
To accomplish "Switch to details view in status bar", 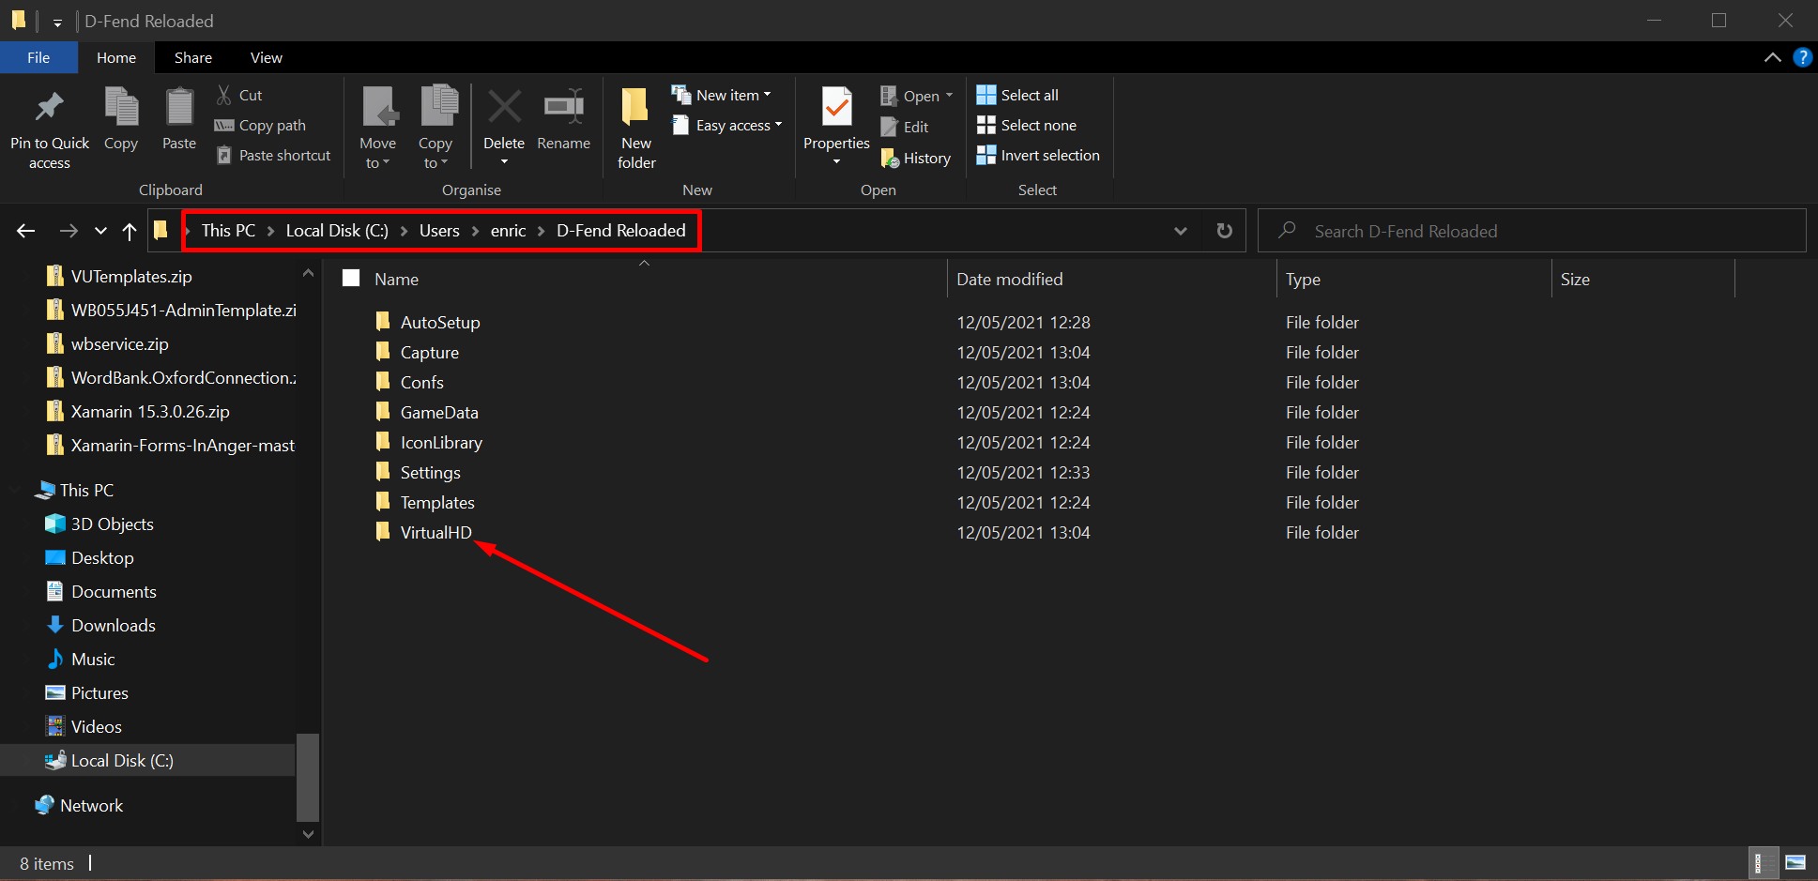I will [1763, 863].
